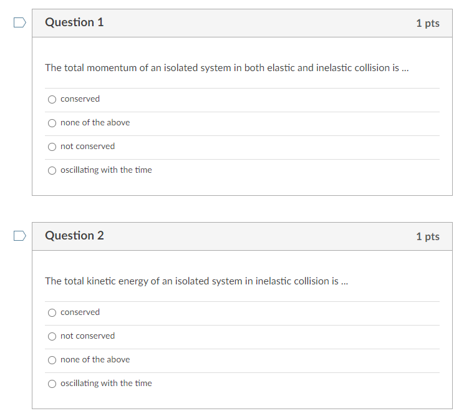This screenshot has height=416, width=454.
Task: Click 'oscillating with the time' answer text, Question 1
Action: click(x=106, y=170)
